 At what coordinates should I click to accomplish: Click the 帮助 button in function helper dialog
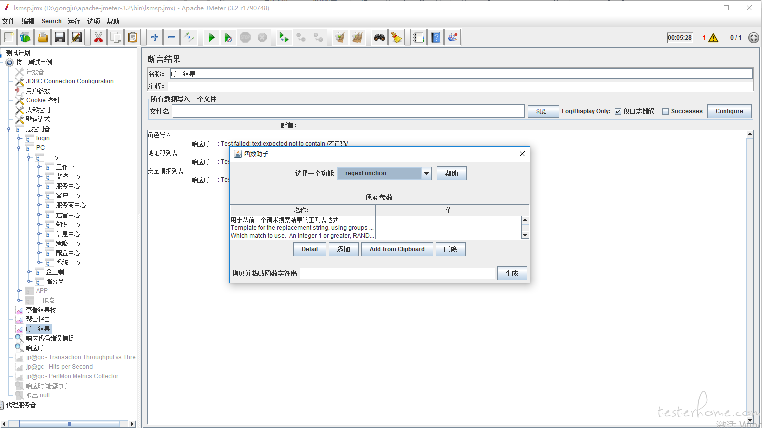point(452,173)
